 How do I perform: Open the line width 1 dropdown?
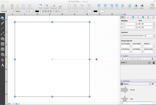(90, 11)
